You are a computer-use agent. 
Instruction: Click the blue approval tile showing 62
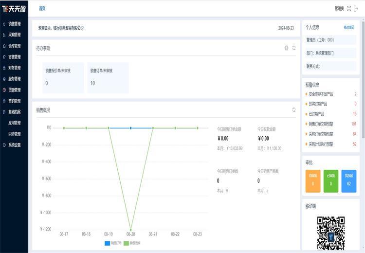[x=349, y=181]
